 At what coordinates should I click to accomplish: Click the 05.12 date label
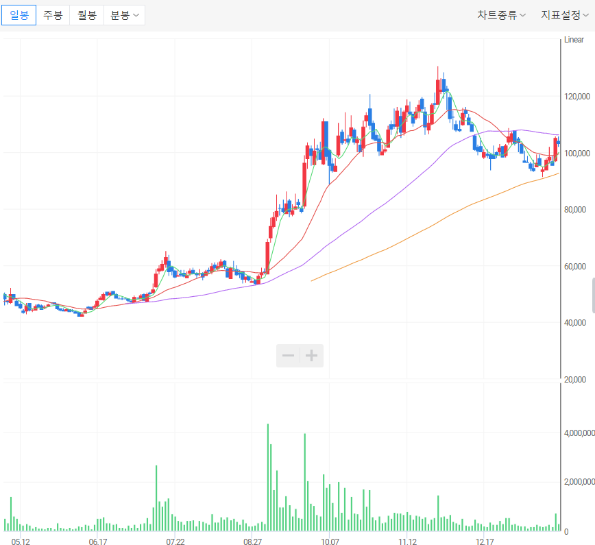tap(21, 542)
